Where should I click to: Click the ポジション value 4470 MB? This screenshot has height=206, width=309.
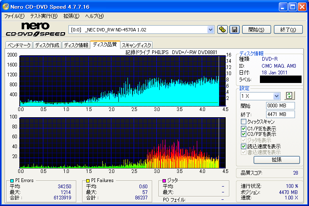(288, 192)
